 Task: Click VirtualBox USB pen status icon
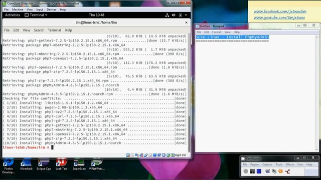[146, 155]
